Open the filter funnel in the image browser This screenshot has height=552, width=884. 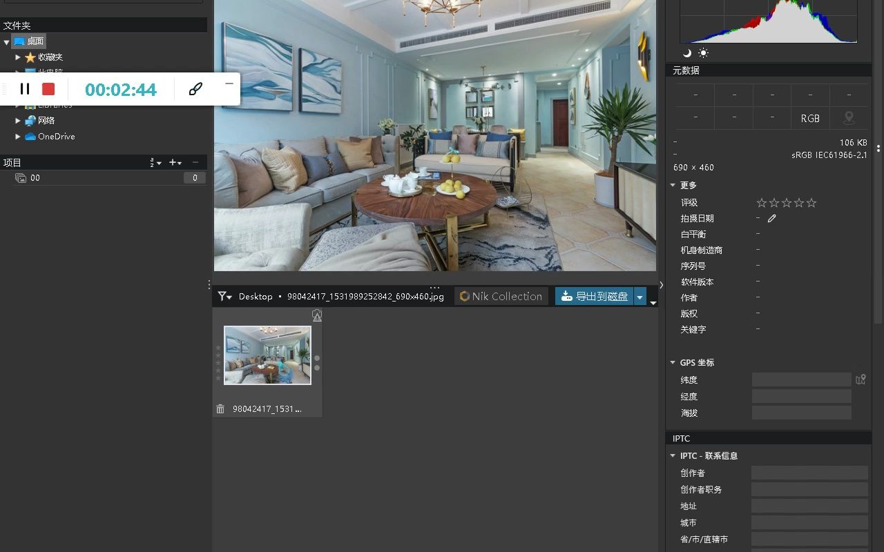point(223,296)
